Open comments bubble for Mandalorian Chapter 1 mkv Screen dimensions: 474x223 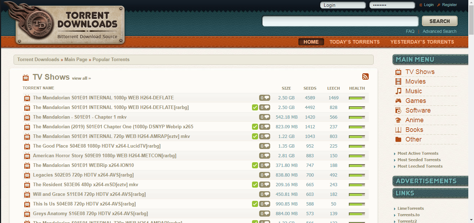264,117
